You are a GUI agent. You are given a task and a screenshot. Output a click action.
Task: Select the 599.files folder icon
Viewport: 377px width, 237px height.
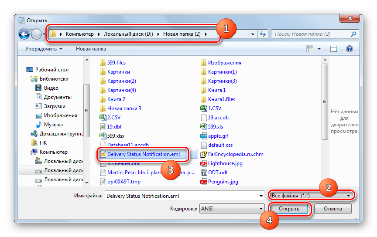point(103,63)
